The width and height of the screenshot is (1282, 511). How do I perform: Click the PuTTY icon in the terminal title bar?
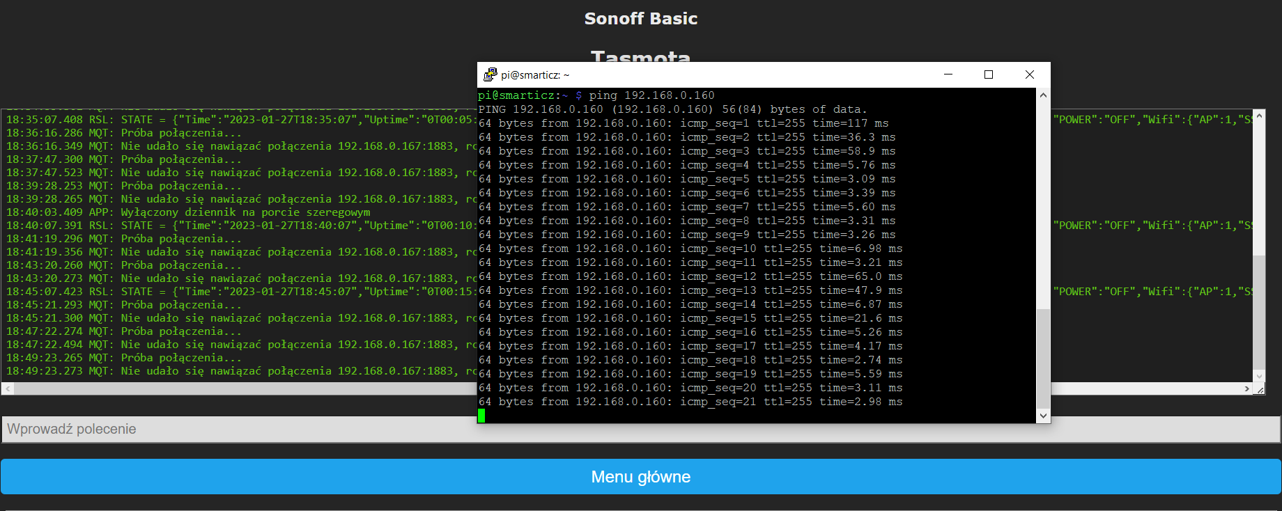pyautogui.click(x=491, y=74)
